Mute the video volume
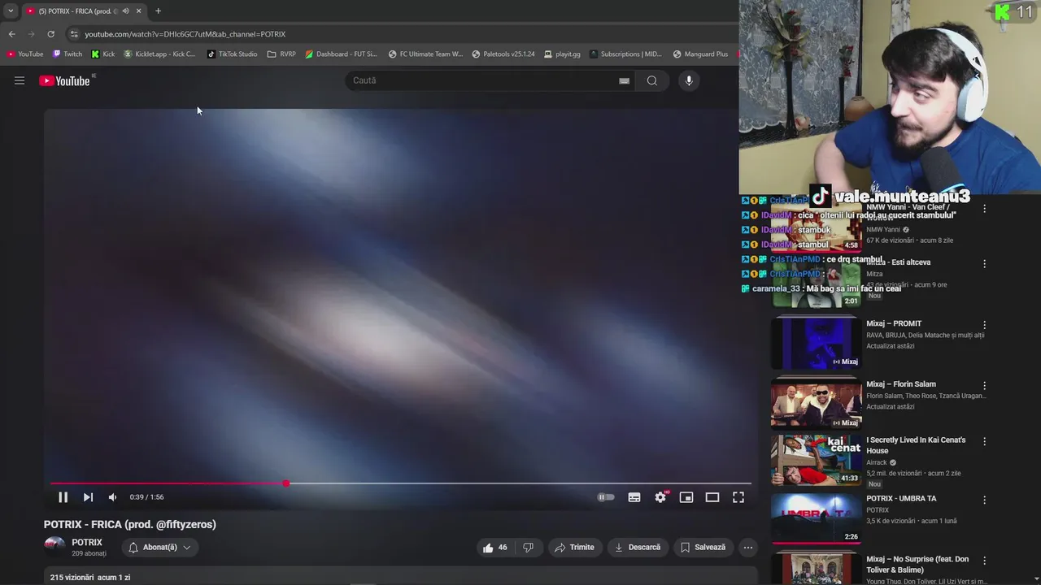 click(112, 497)
